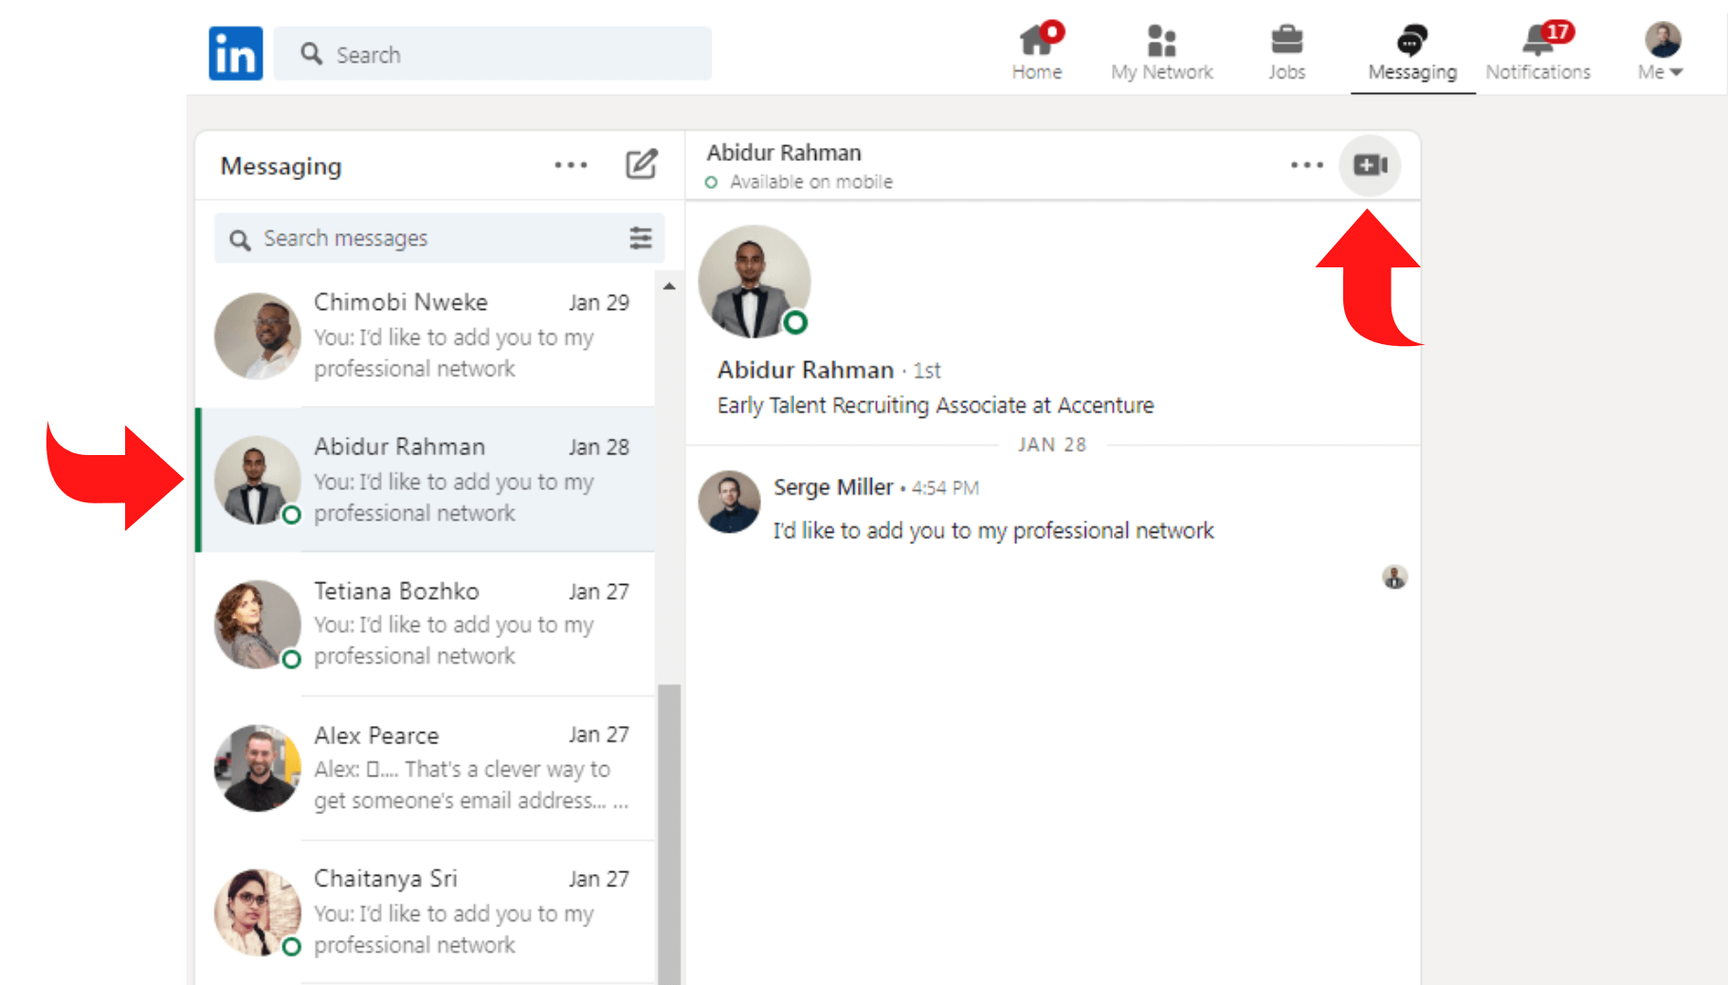Image resolution: width=1728 pixels, height=985 pixels.
Task: Open Messaging panel more options menu
Action: [571, 165]
